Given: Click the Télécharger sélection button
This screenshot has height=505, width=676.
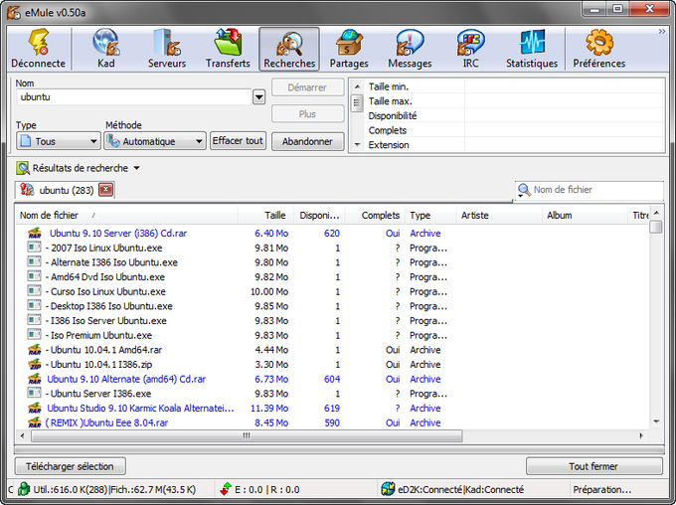Looking at the screenshot, I should coord(71,466).
